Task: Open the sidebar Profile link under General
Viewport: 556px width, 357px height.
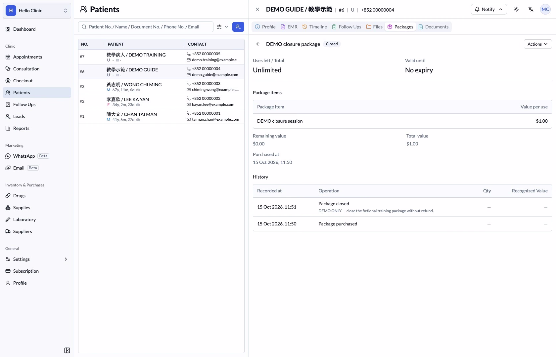Action: pyautogui.click(x=37, y=283)
